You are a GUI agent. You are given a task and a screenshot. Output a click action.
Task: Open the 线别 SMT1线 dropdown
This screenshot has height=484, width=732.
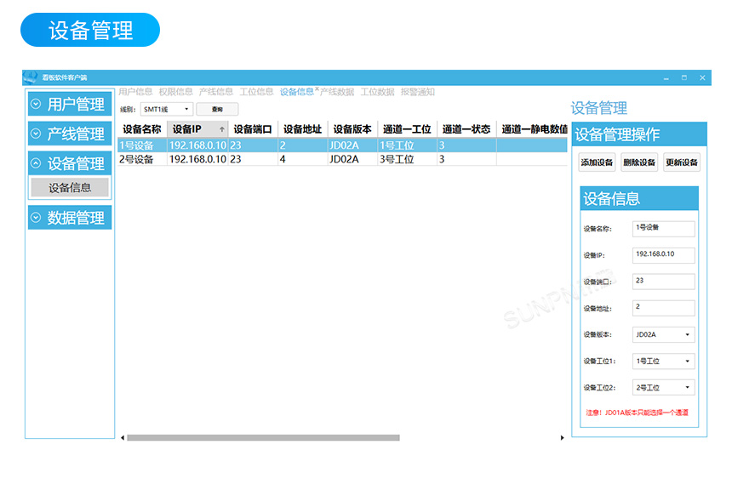(186, 109)
